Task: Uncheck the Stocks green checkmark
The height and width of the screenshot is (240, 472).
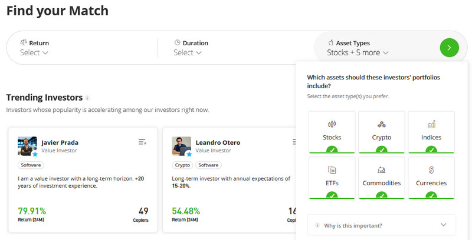Action: point(332,149)
